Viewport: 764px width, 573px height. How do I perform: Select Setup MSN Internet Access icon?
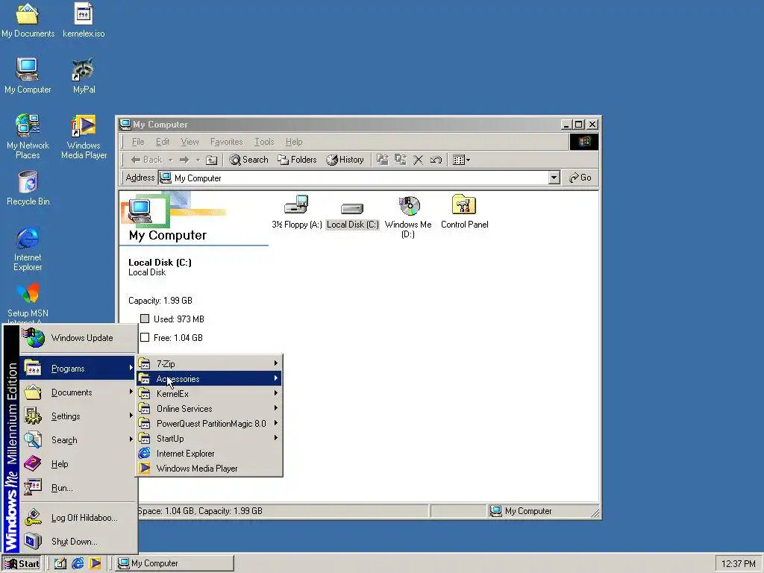pos(28,302)
